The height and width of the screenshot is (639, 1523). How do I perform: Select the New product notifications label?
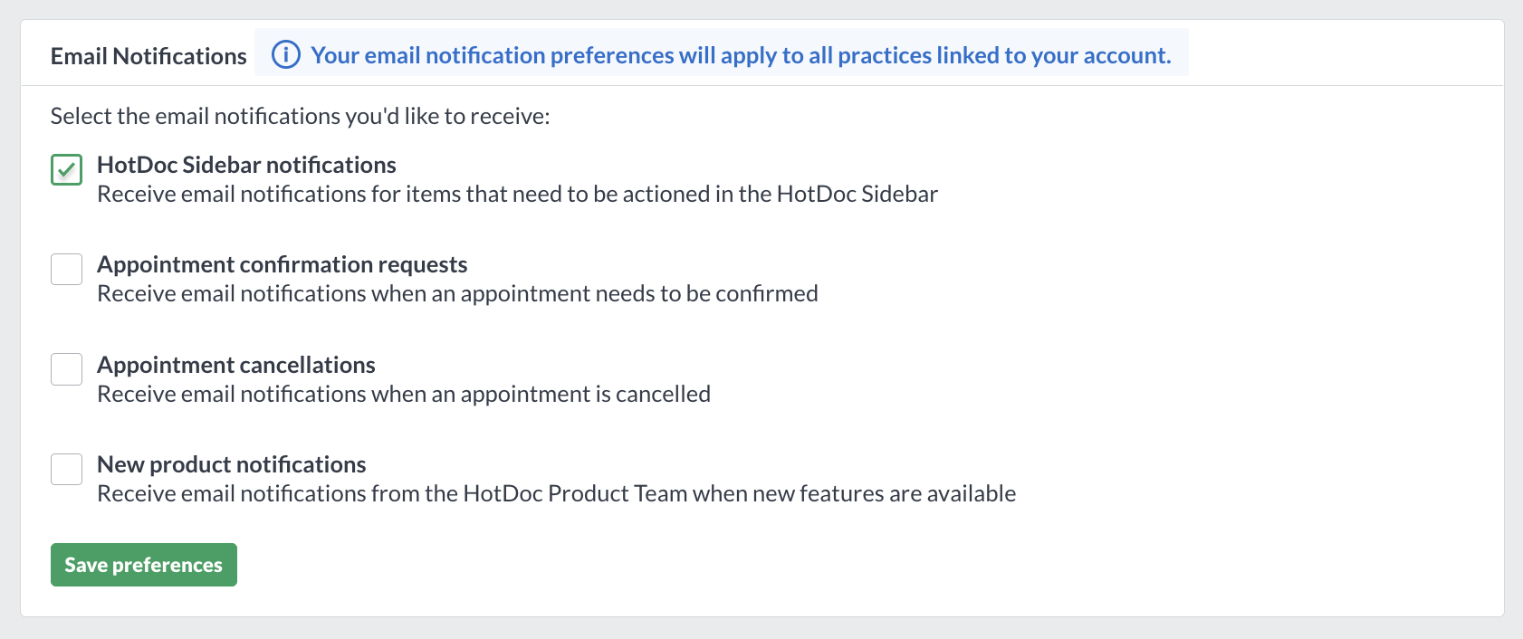(232, 464)
